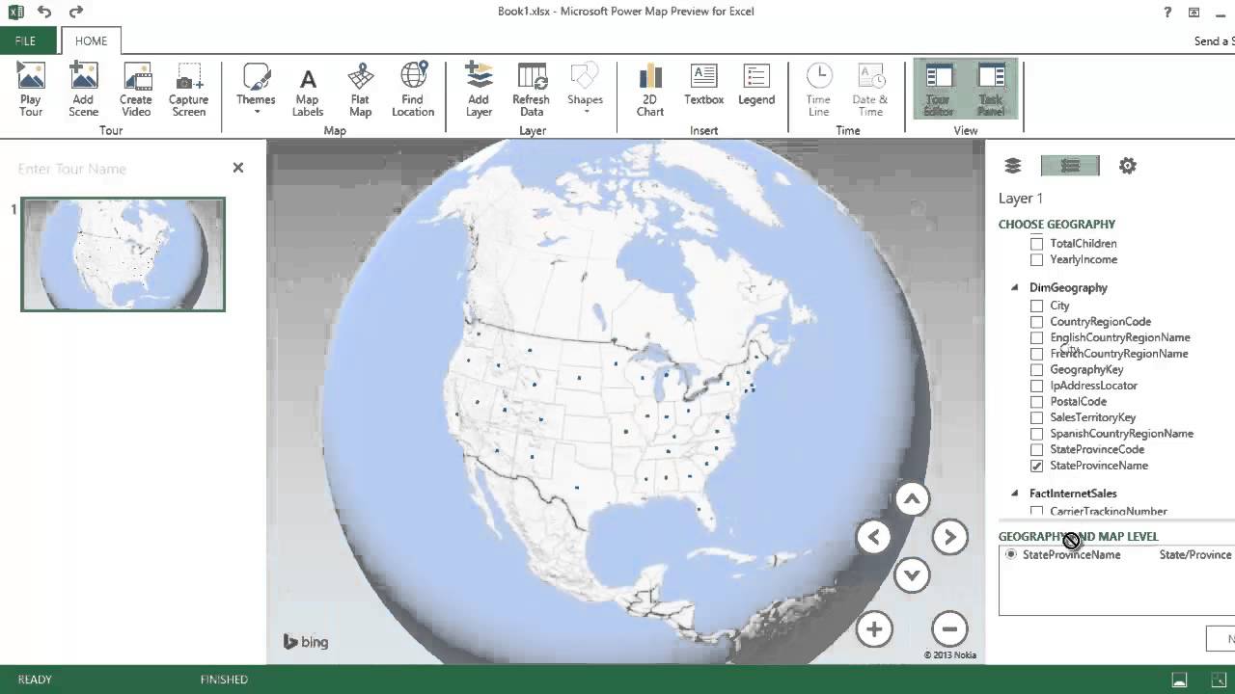
Task: Check the SalesTerritoryKey field
Action: 1036,418
